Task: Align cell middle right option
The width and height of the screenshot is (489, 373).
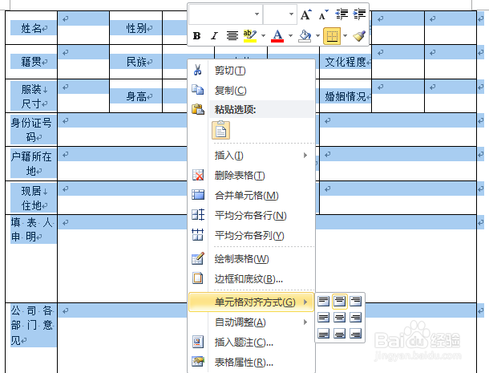Action: pyautogui.click(x=356, y=318)
